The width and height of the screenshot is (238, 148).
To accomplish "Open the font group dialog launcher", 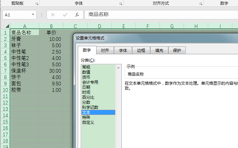I will coord(121,4).
